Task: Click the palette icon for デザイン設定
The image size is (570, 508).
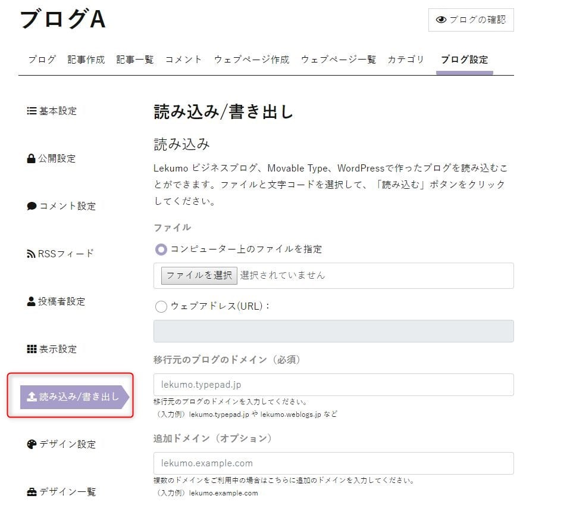Action: coord(32,444)
